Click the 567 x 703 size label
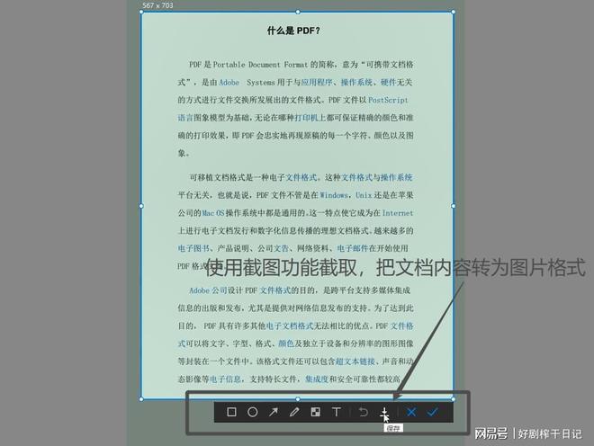 click(157, 5)
